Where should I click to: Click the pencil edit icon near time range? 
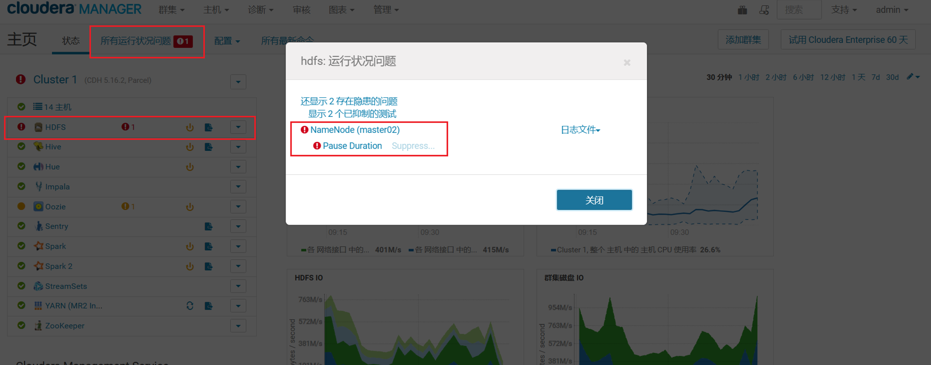tap(910, 77)
